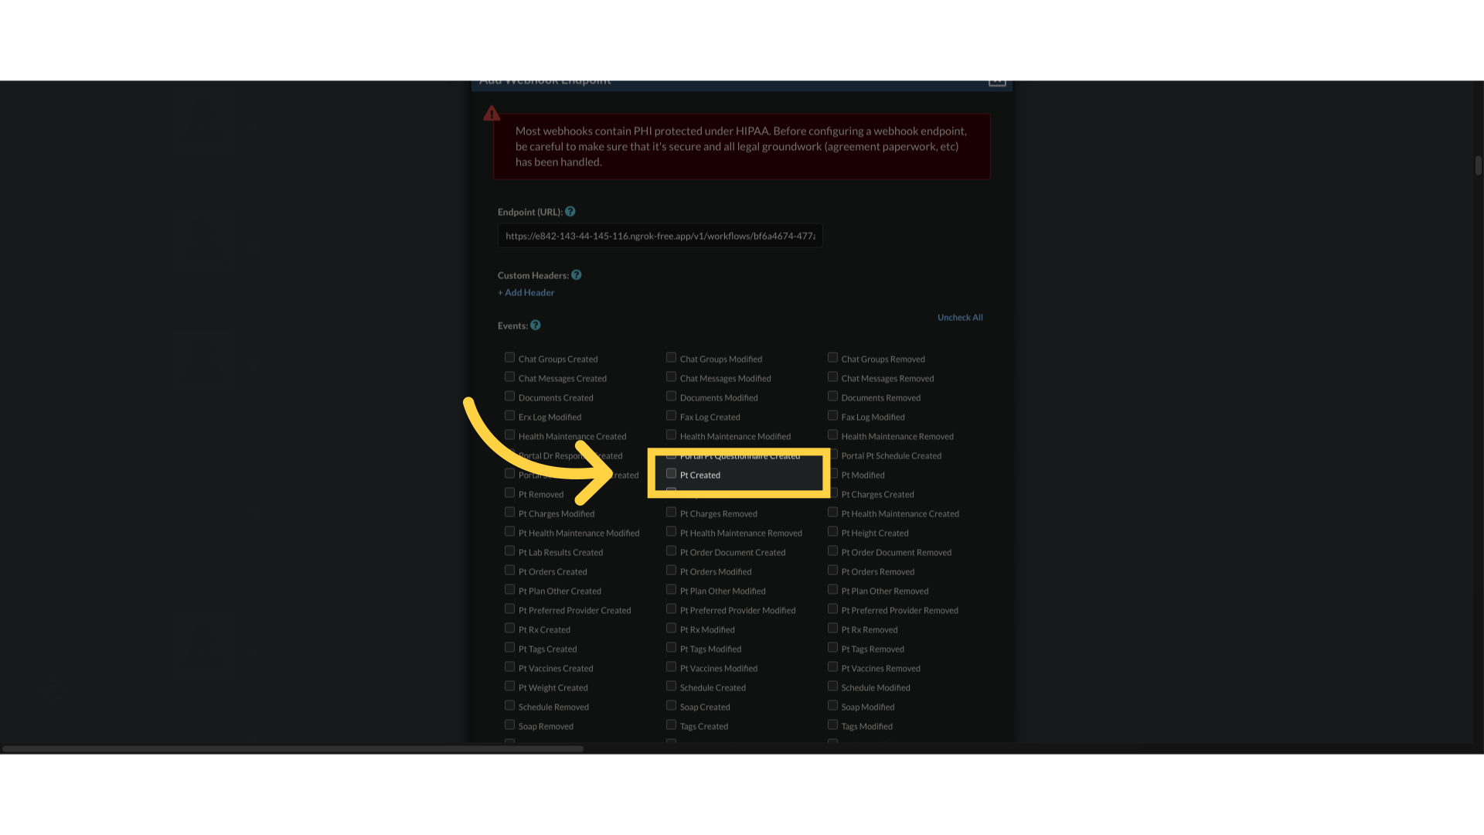
Task: Enable the Pt Created event checkbox
Action: click(x=671, y=473)
